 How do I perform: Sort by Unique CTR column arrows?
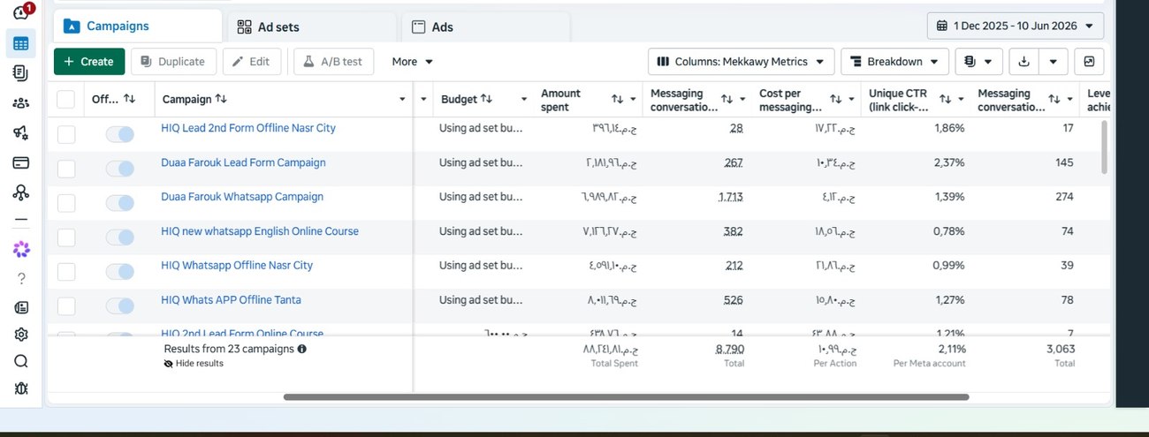[x=945, y=100]
